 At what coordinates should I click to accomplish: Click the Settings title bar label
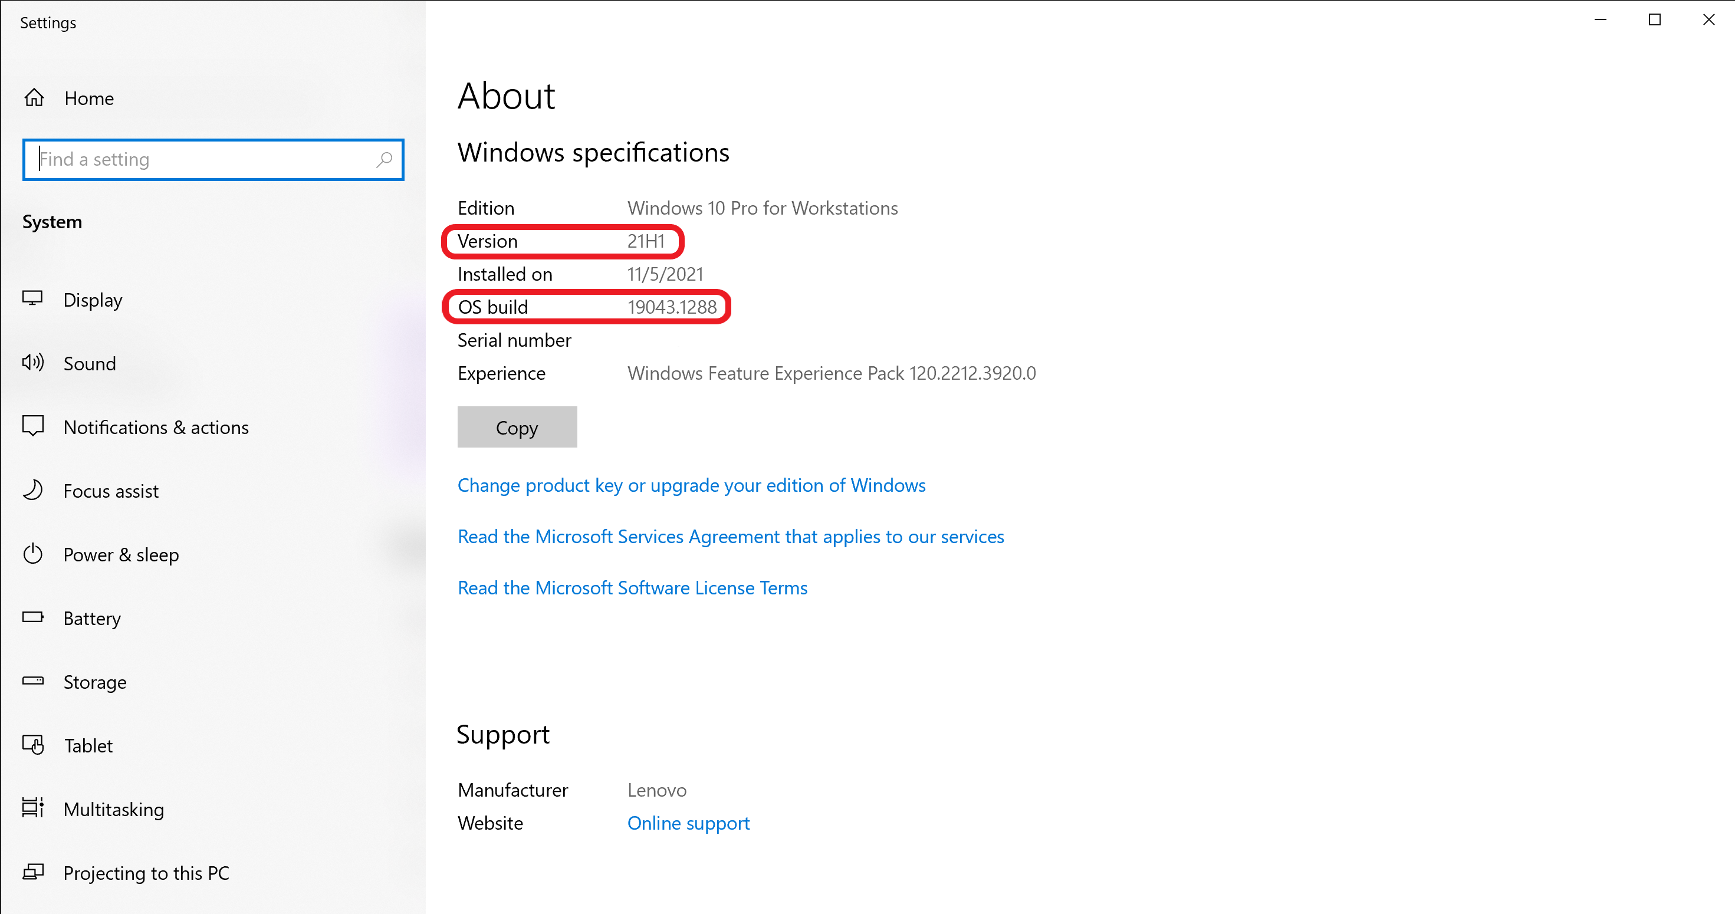(x=48, y=22)
